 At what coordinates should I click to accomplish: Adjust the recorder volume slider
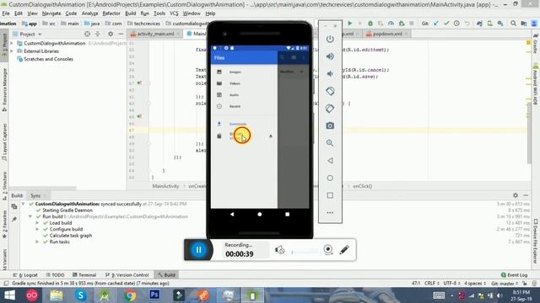point(305,252)
